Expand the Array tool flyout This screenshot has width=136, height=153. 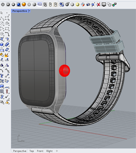[x=2, y=91]
